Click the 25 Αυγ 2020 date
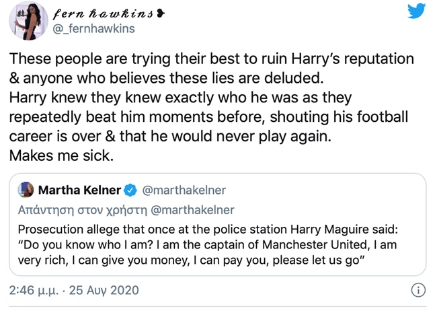The height and width of the screenshot is (311, 437). (104, 290)
